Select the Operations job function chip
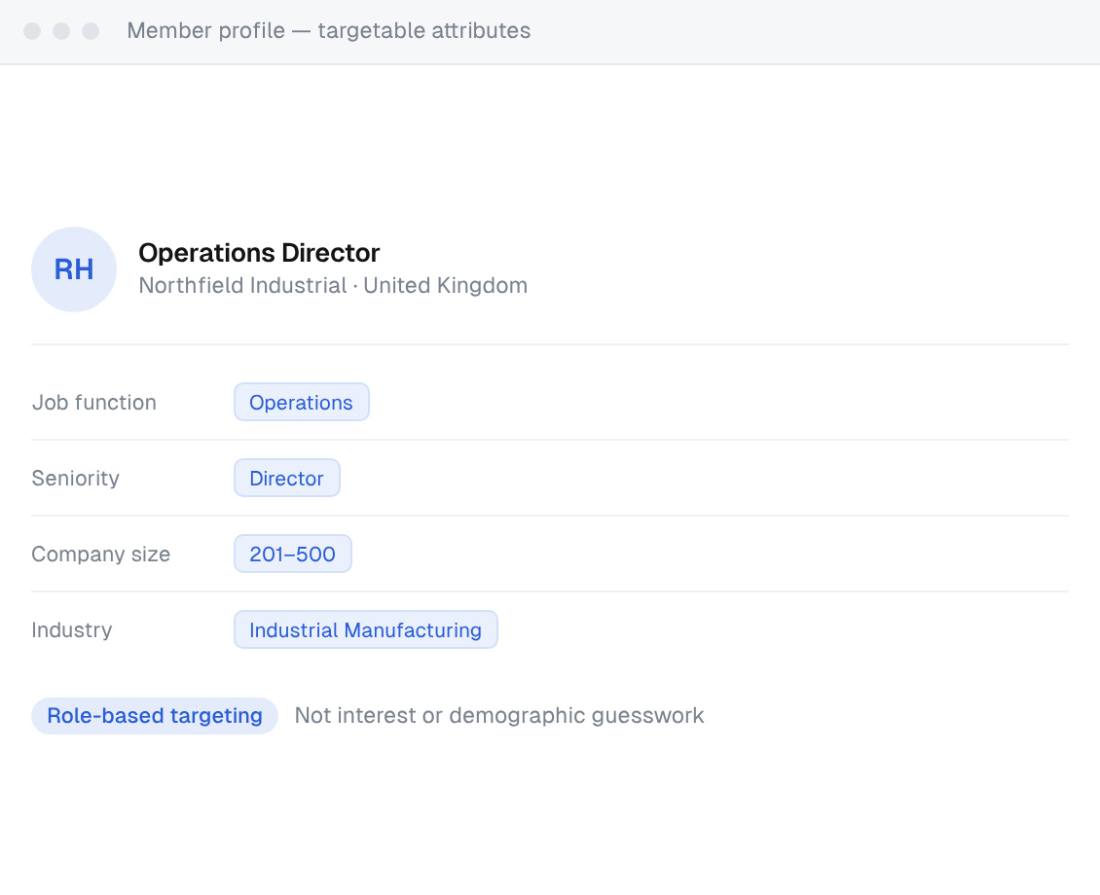 pyautogui.click(x=302, y=403)
